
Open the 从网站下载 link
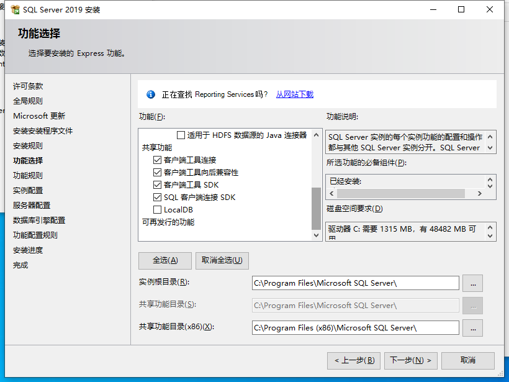coord(295,94)
